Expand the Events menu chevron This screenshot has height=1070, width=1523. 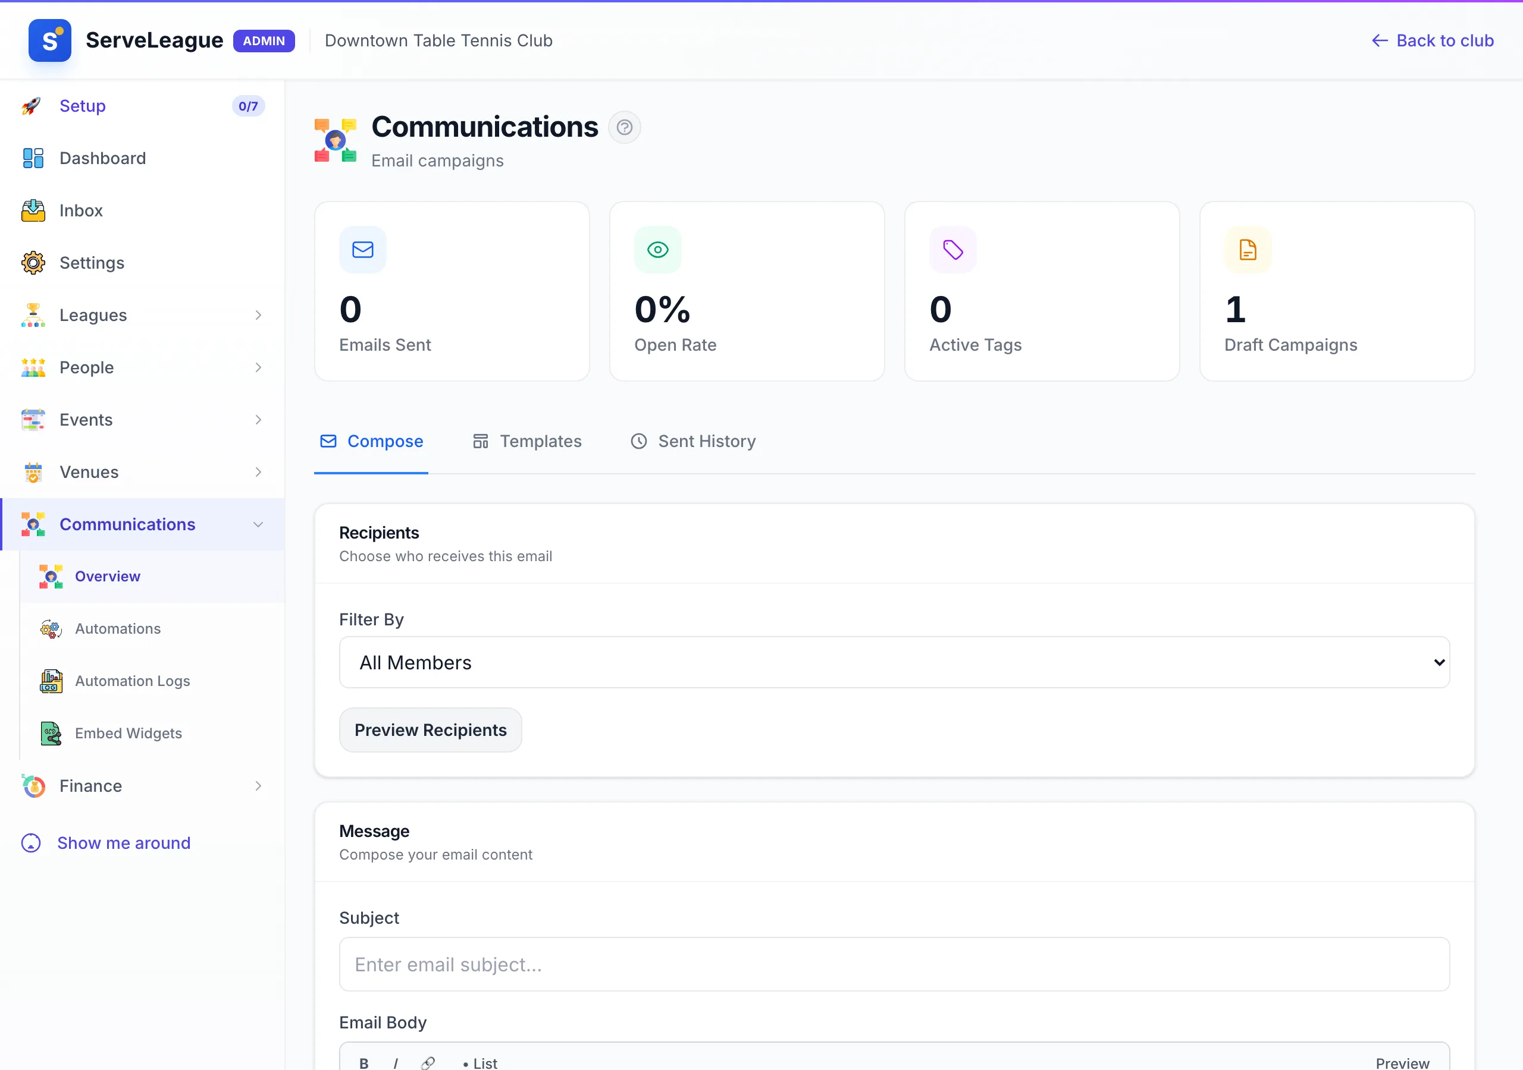258,420
